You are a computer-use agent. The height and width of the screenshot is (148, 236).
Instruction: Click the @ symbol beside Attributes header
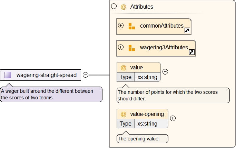[124, 7]
